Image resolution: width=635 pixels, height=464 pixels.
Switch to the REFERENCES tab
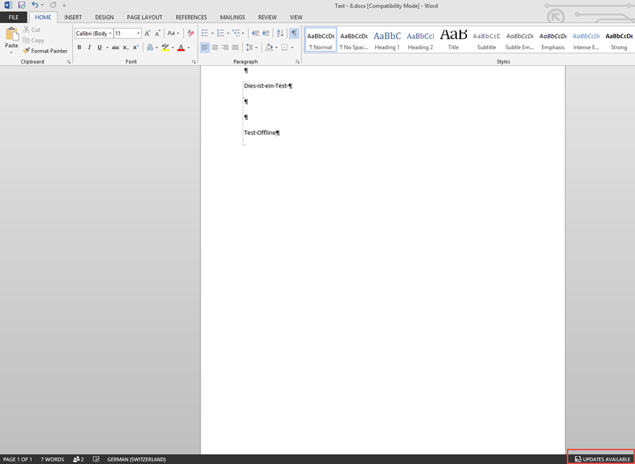tap(191, 17)
